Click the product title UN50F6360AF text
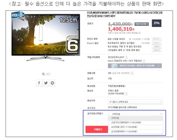177x140 pixels. pos(125,14)
